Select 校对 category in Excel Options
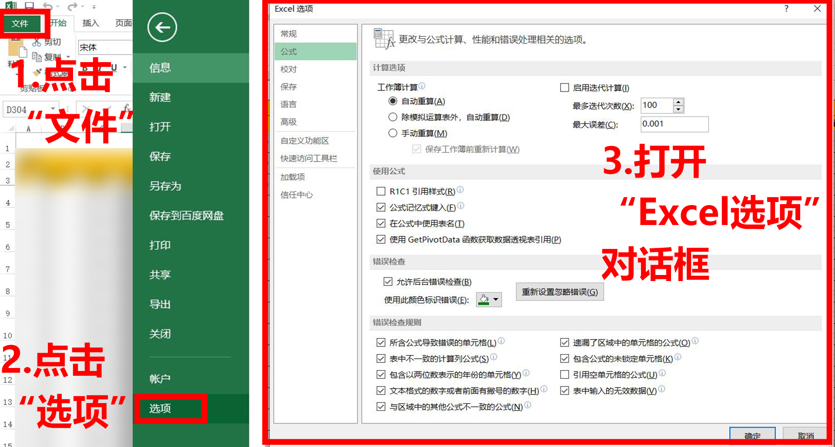 pyautogui.click(x=315, y=69)
